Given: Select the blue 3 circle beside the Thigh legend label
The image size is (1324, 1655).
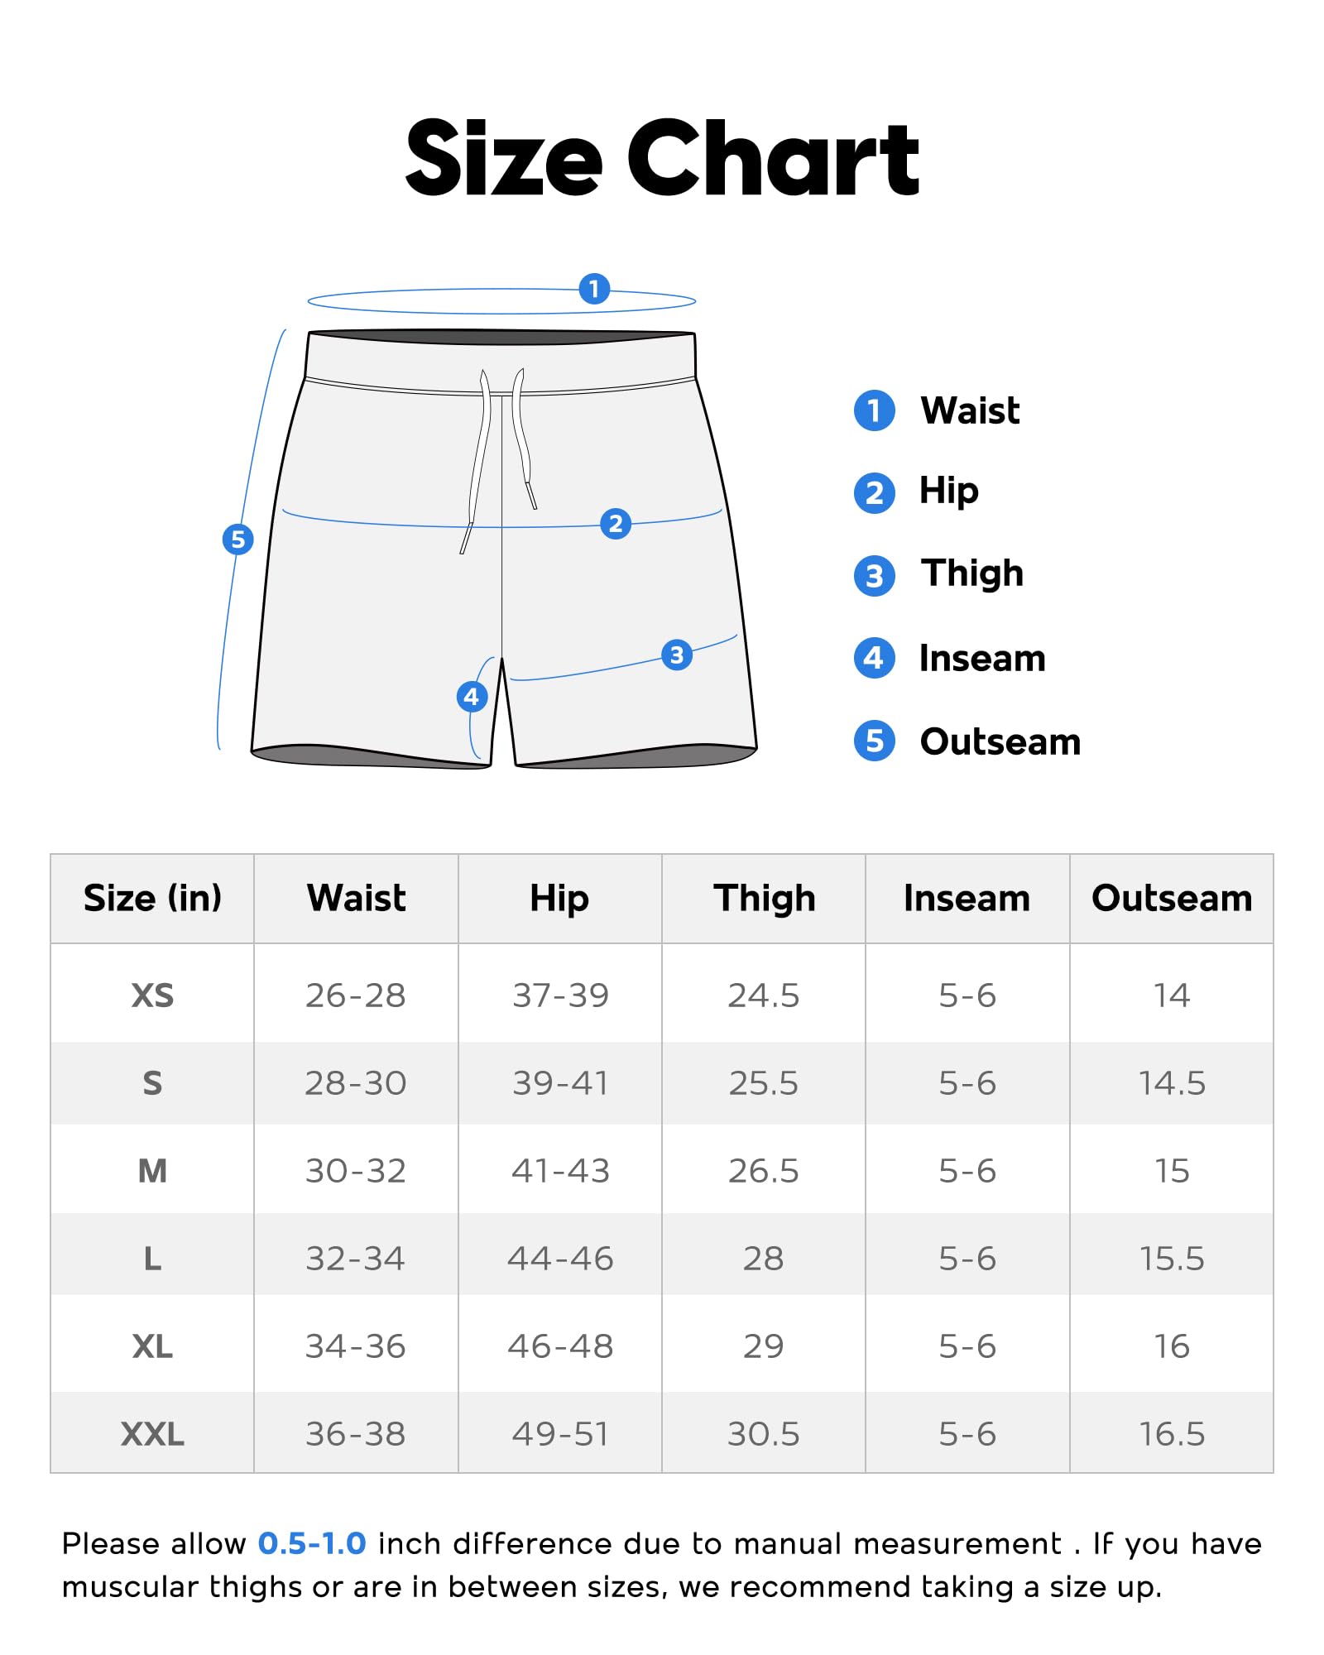Looking at the screenshot, I should (x=874, y=576).
